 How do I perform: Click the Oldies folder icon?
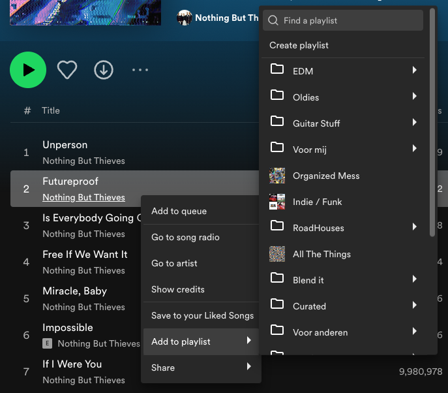(x=277, y=95)
